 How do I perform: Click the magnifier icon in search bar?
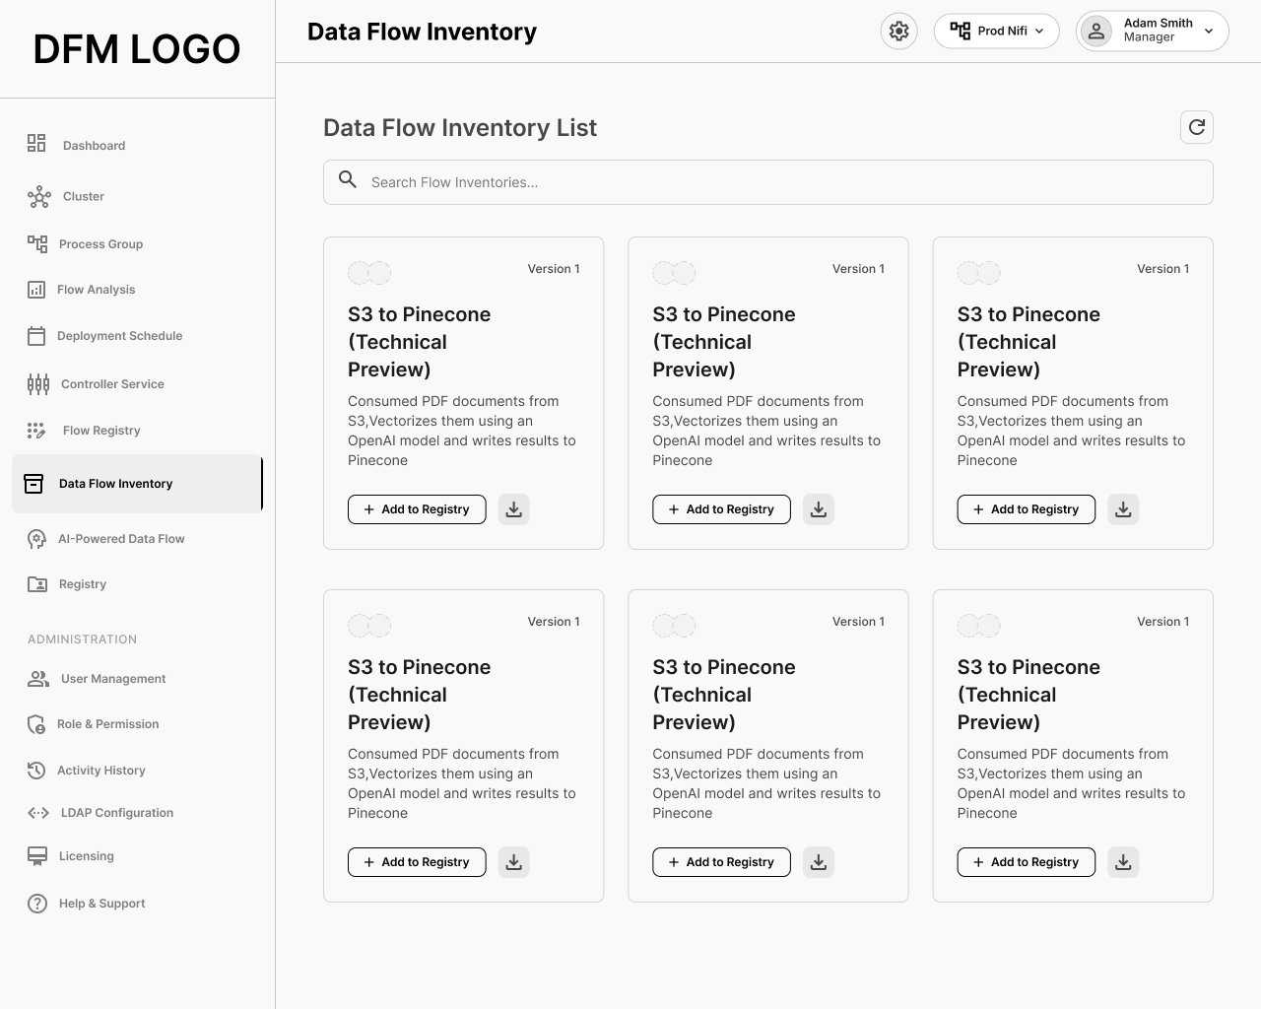(348, 179)
